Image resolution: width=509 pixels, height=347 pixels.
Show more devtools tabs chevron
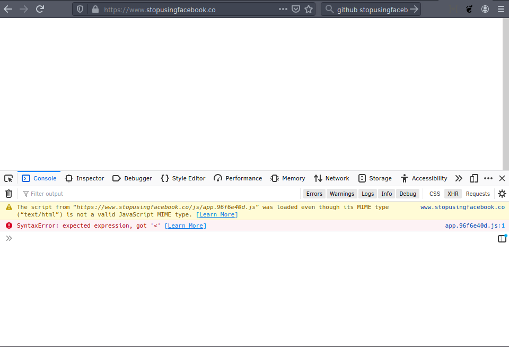458,178
